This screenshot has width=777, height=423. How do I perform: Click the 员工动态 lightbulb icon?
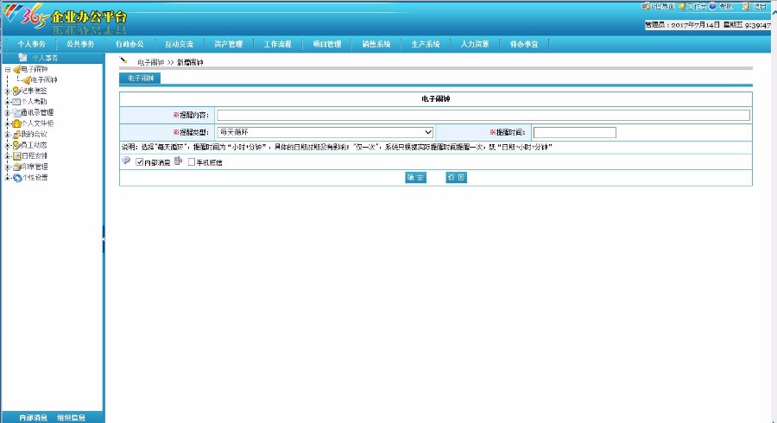point(16,145)
